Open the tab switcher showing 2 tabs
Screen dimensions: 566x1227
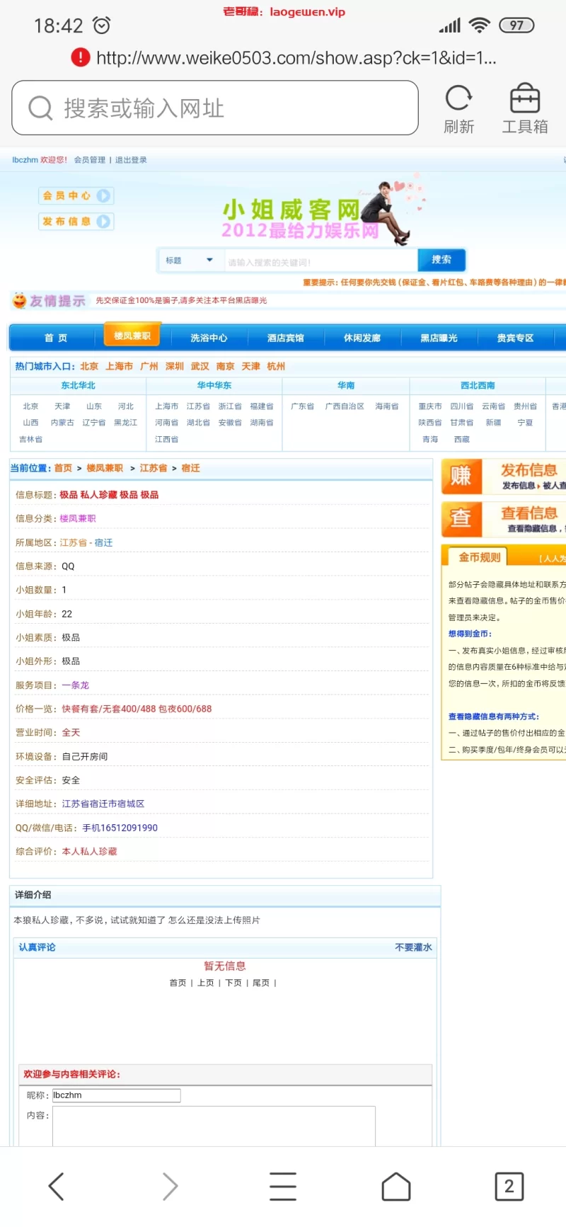pos(509,1186)
